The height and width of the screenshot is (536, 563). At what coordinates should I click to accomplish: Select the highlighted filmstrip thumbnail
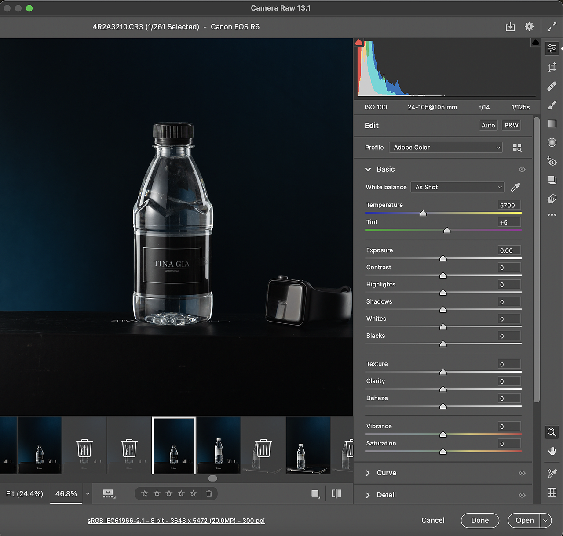[x=174, y=445]
